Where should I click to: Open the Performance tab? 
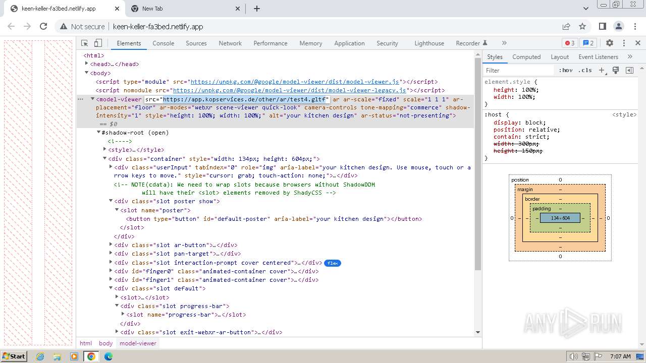pyautogui.click(x=271, y=43)
